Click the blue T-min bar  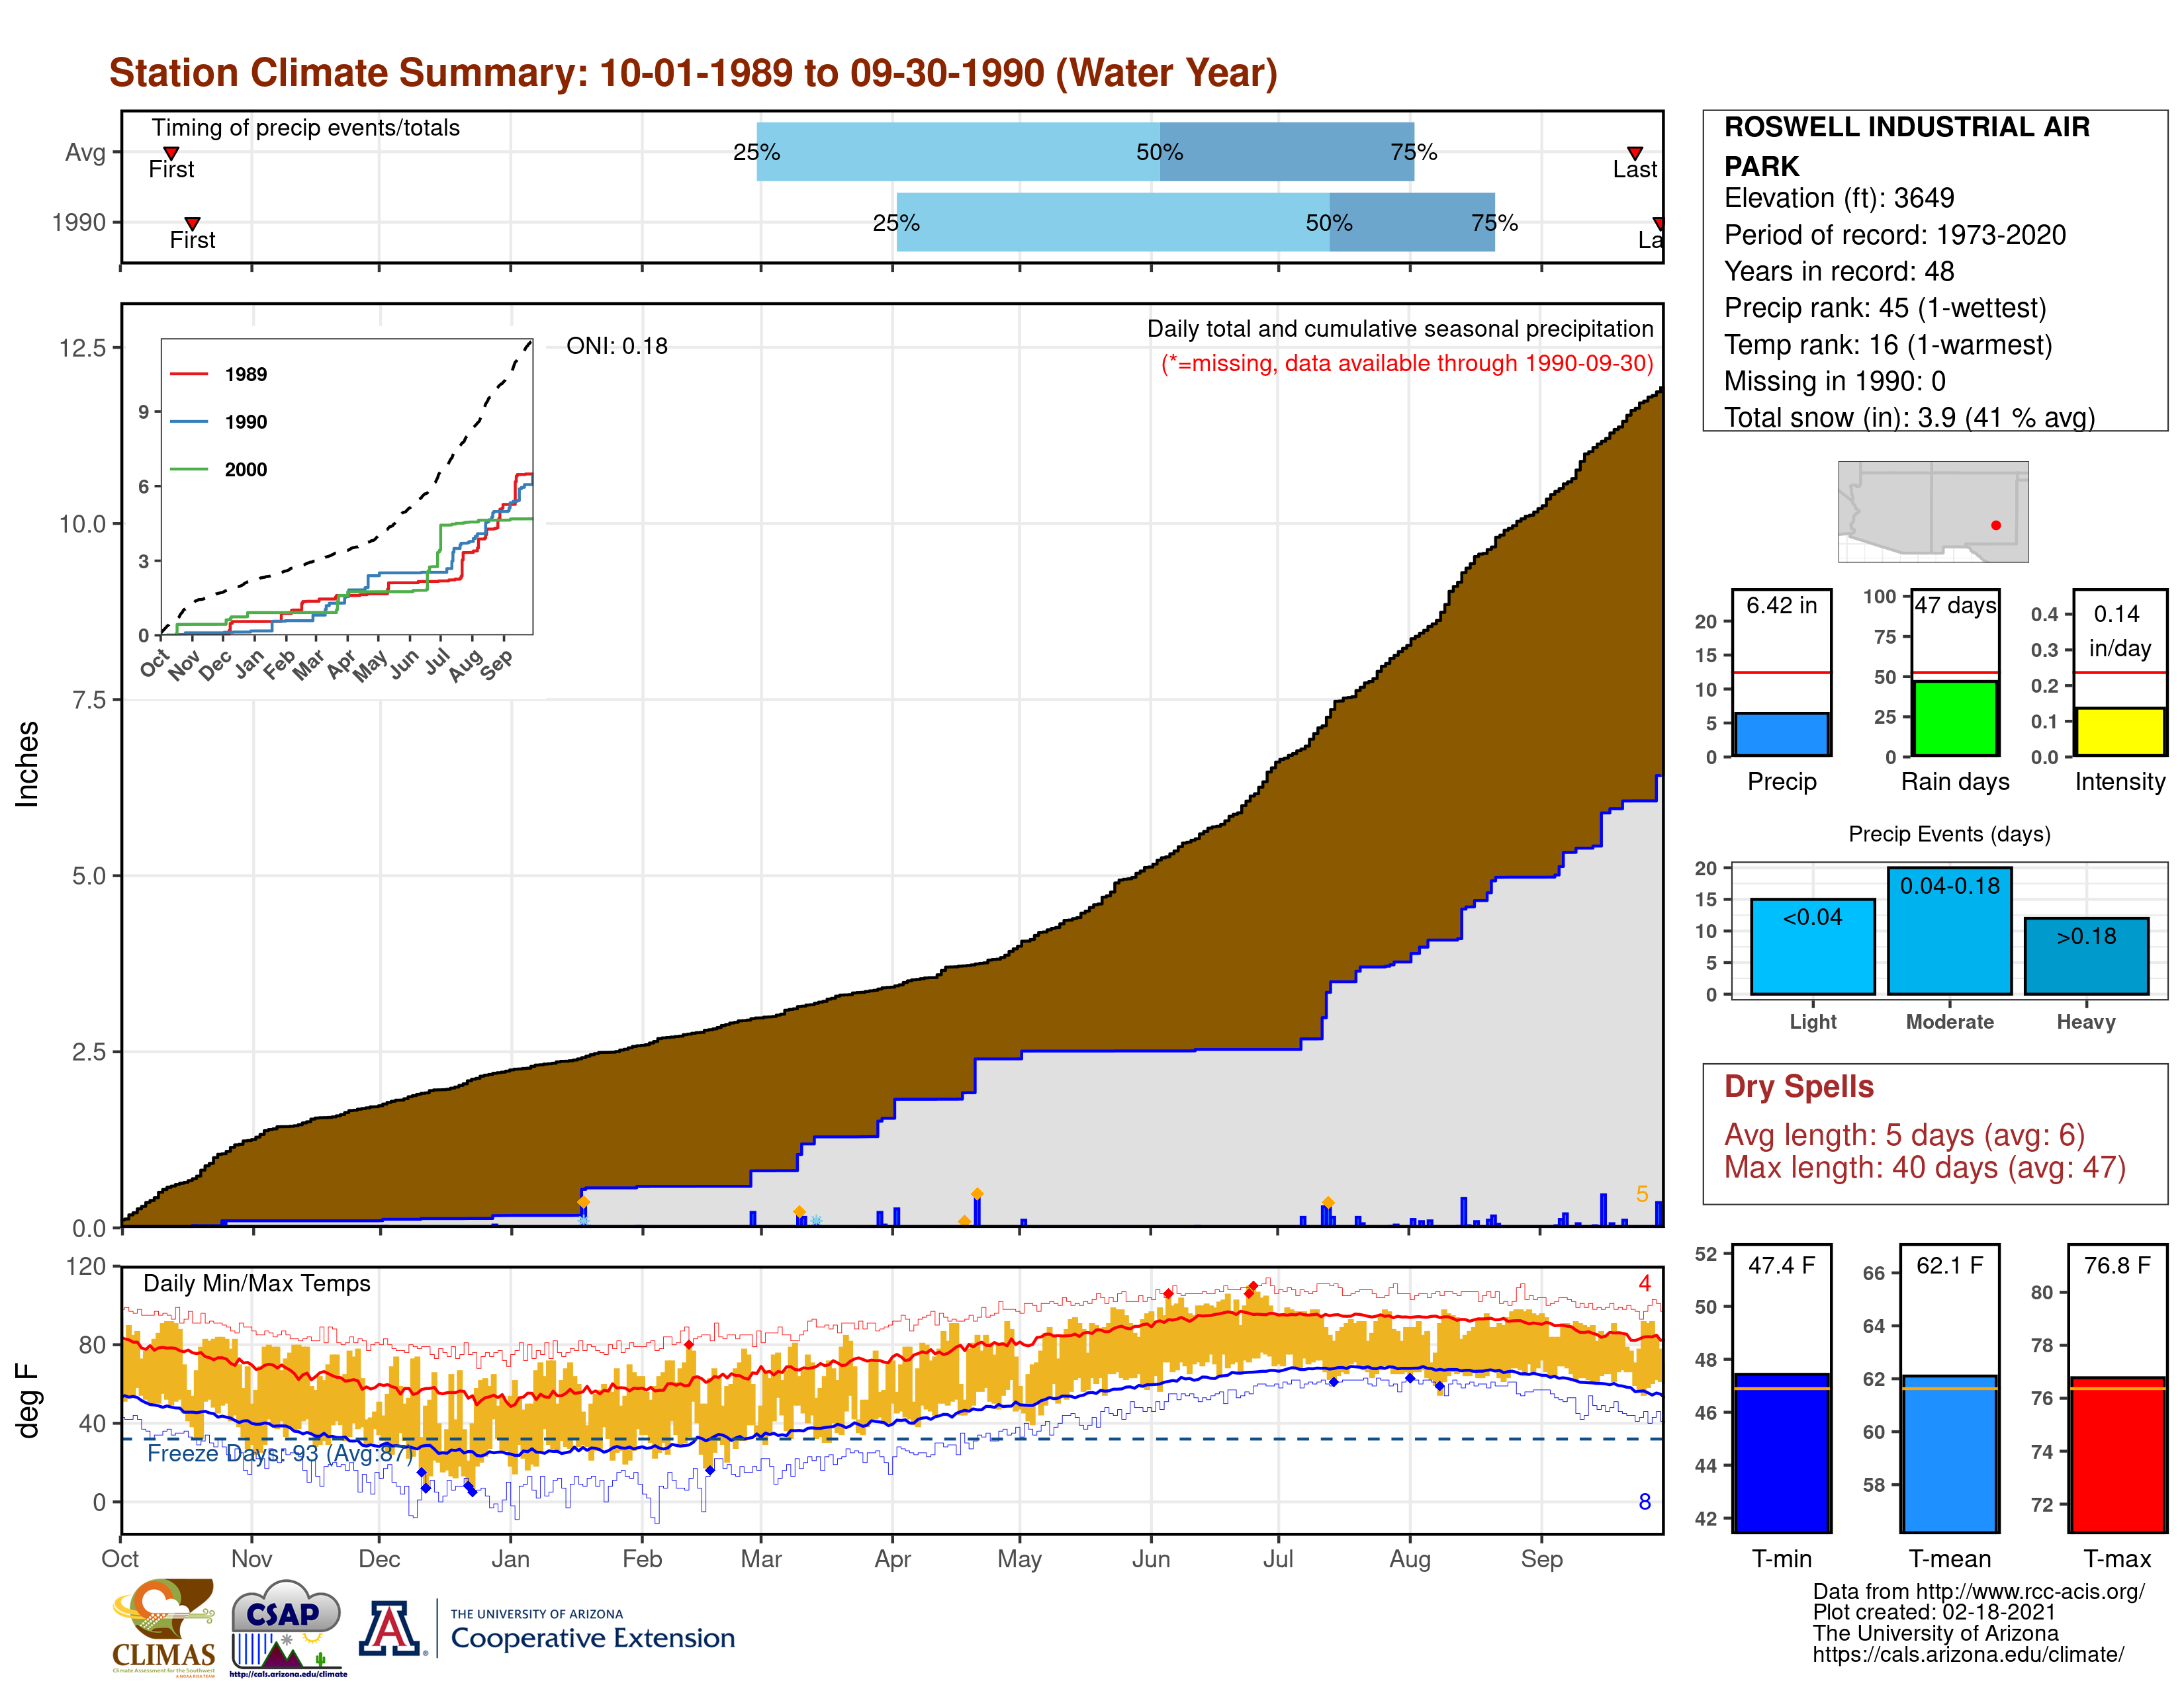1782,1453
